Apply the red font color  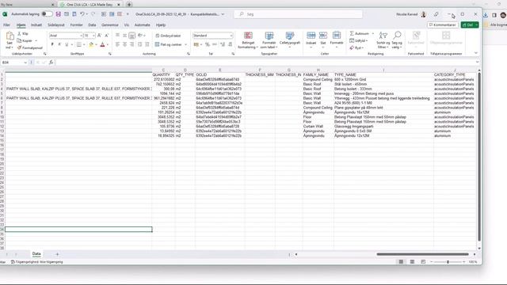pyautogui.click(x=102, y=44)
